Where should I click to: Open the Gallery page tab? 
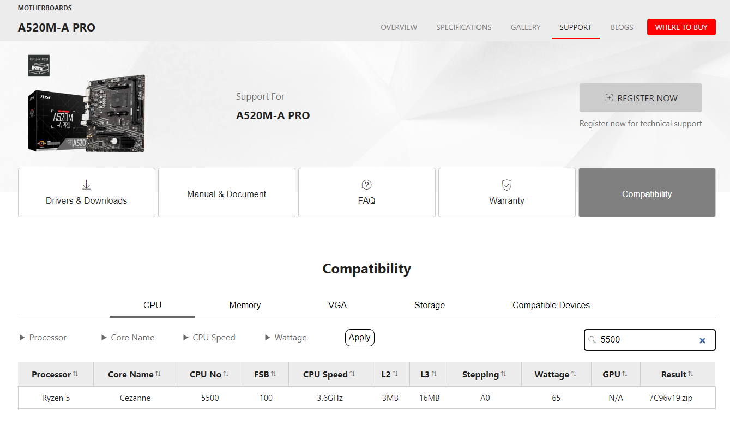point(526,27)
